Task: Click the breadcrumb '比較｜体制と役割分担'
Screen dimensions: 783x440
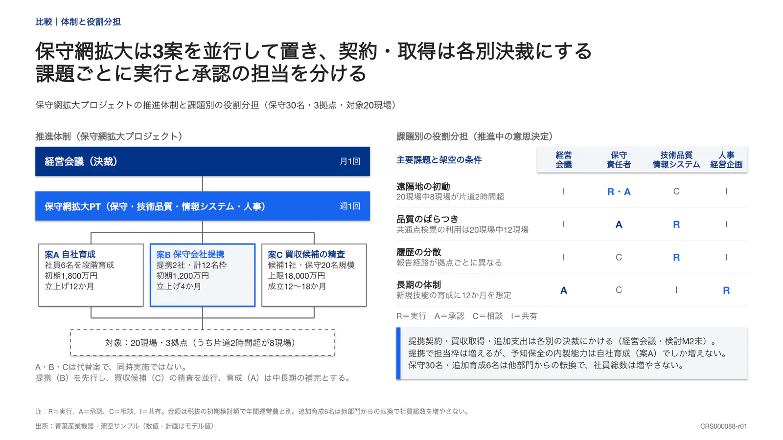Action: [x=78, y=22]
